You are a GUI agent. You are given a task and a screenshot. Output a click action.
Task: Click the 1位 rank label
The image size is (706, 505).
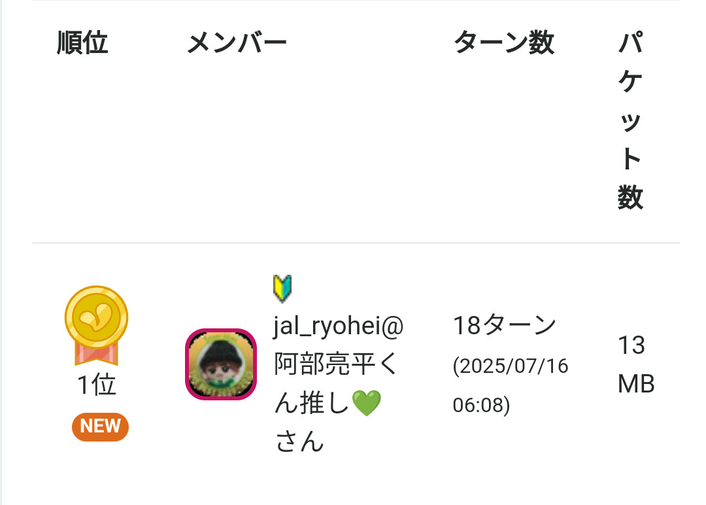(96, 386)
